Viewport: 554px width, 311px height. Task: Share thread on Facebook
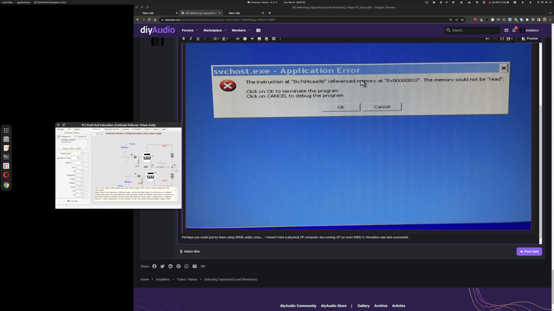coord(154,266)
